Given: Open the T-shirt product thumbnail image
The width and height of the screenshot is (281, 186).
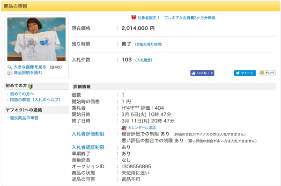Looking at the screenshot, I should 37,39.
